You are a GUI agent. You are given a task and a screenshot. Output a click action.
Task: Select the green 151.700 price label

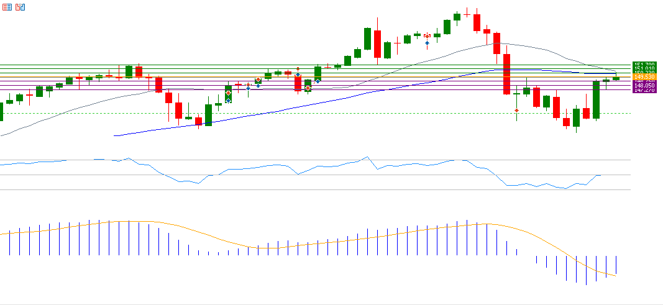click(x=644, y=65)
